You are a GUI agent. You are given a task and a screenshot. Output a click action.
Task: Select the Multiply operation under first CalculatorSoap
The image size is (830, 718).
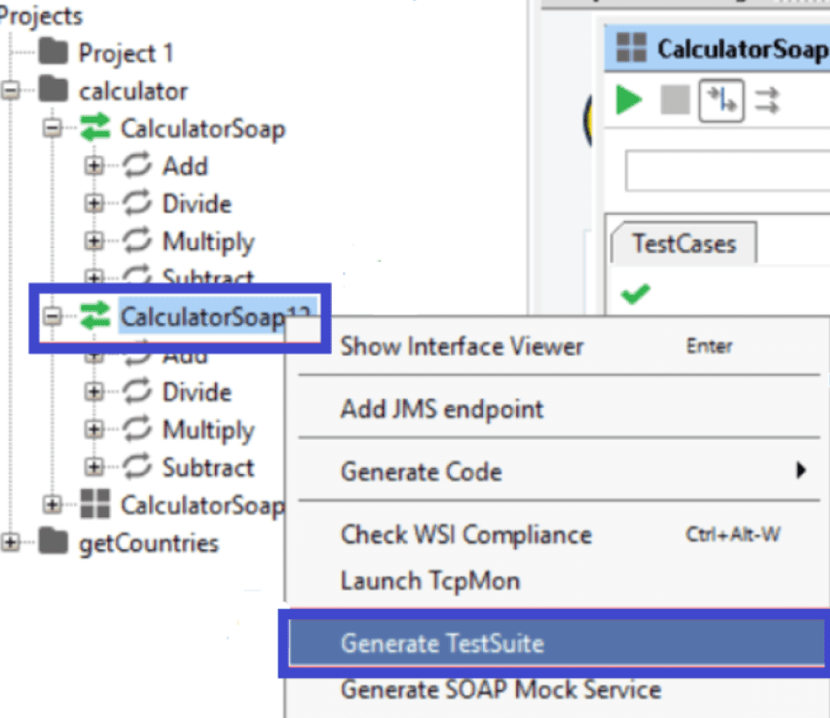point(208,242)
